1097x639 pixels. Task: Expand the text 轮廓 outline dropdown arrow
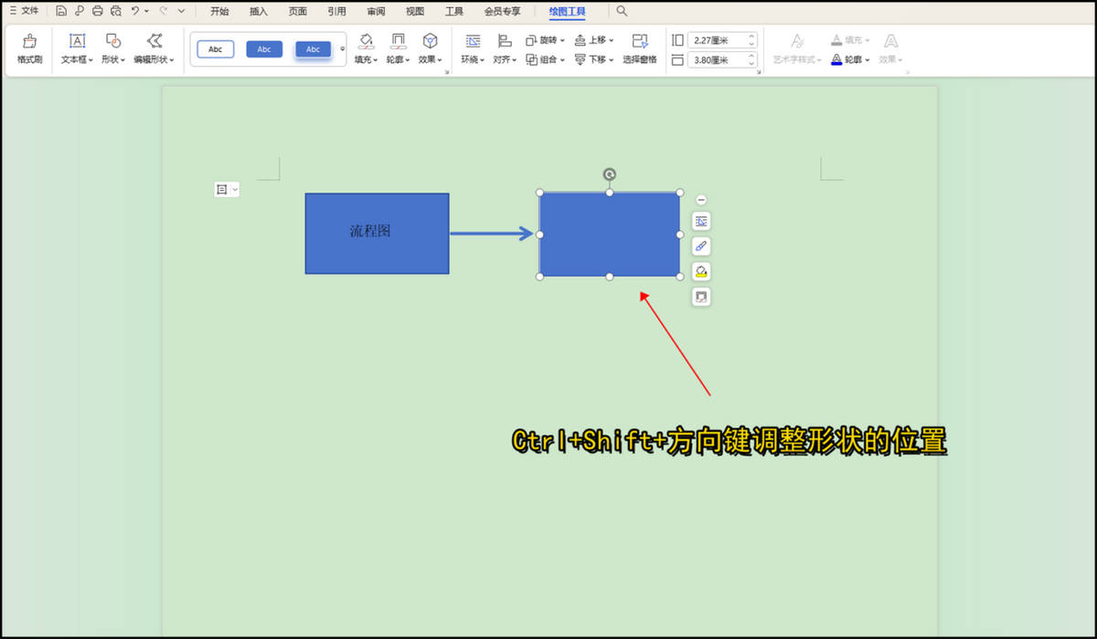[x=866, y=60]
